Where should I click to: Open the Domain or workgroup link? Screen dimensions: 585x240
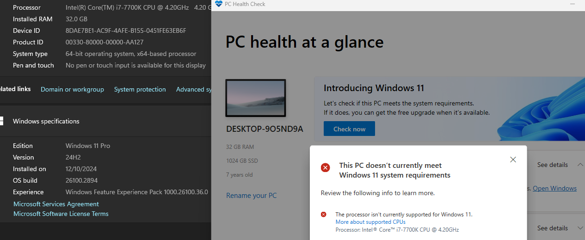coord(72,89)
